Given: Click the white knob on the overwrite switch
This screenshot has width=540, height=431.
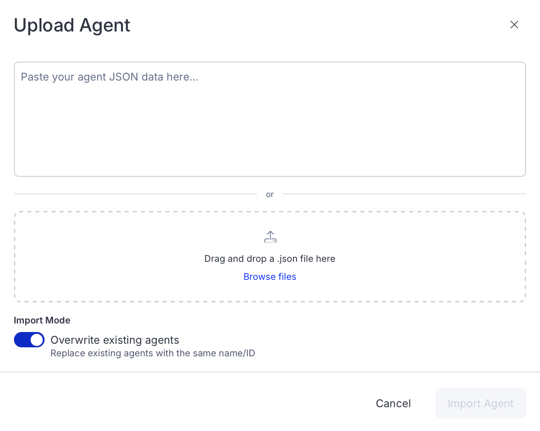Looking at the screenshot, I should pyautogui.click(x=37, y=340).
